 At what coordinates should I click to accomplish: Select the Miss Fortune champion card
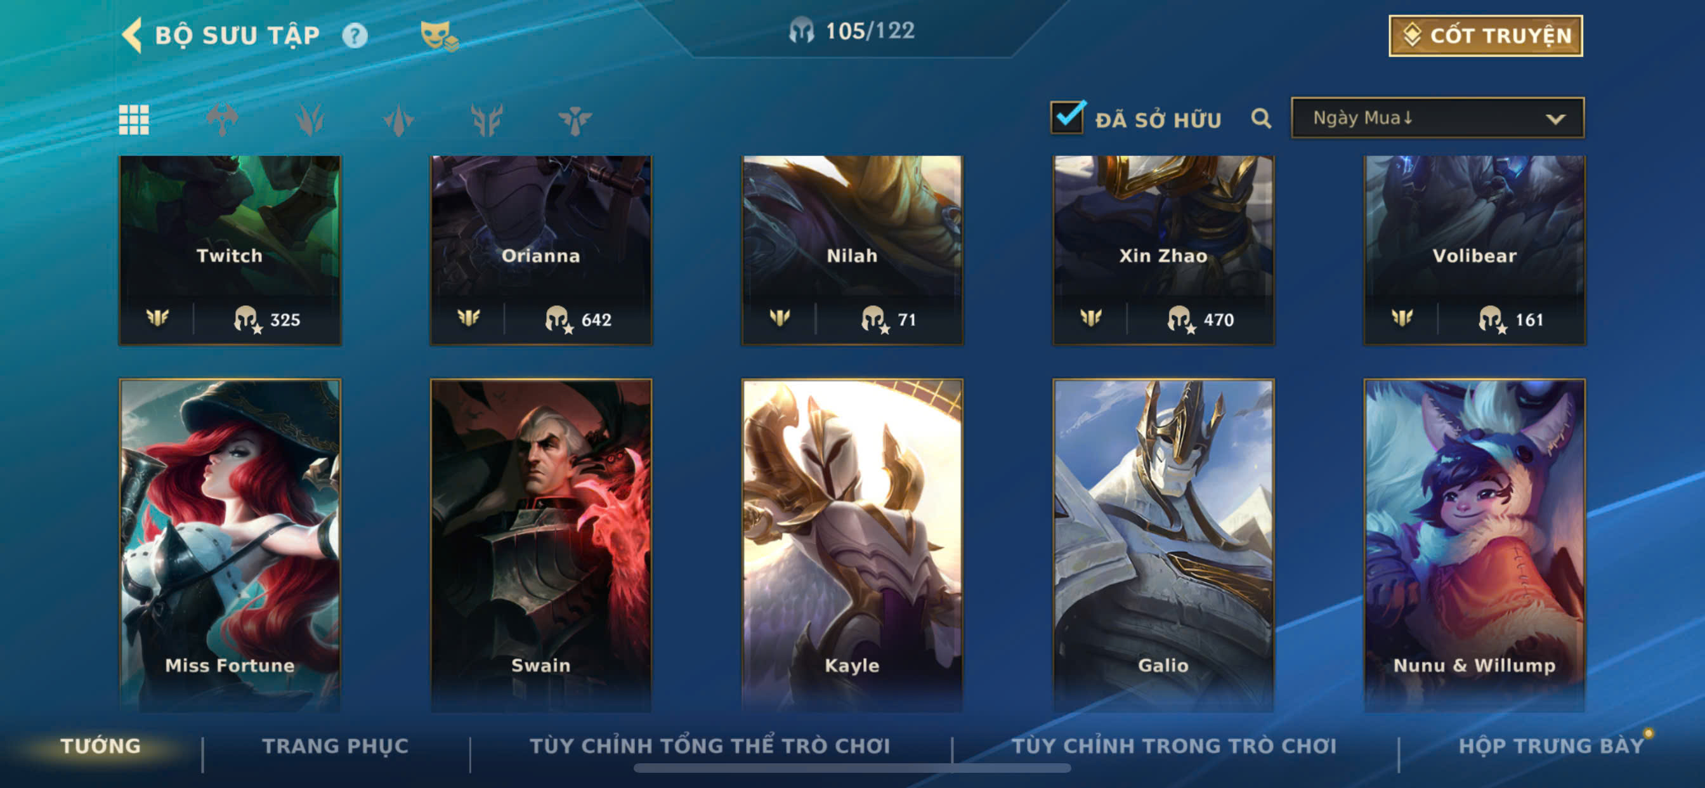230,544
